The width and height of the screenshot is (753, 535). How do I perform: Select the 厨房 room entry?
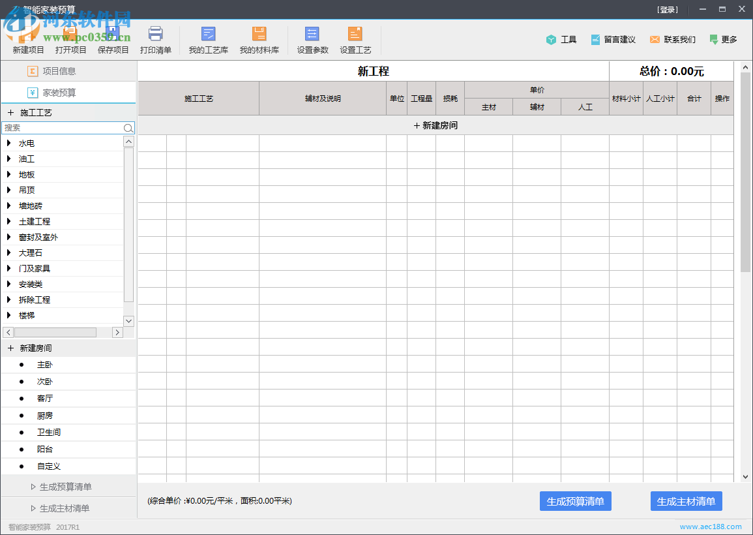click(44, 416)
